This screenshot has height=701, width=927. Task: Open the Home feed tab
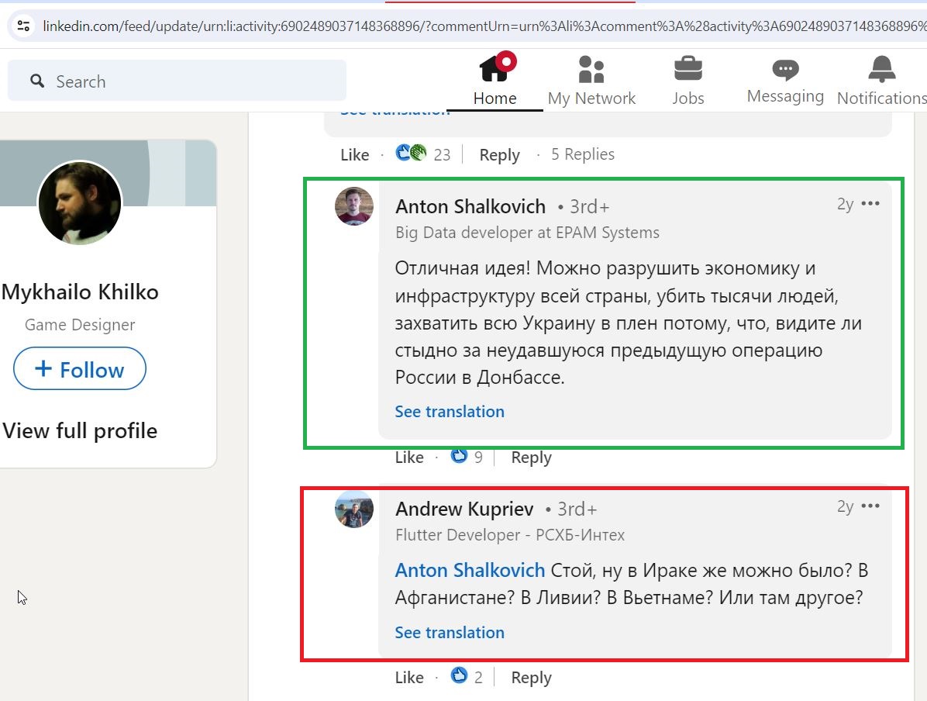pyautogui.click(x=495, y=80)
